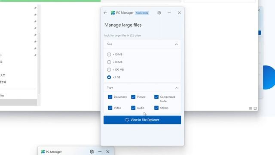
Task: Uncheck the Audio file type
Action: (133, 108)
